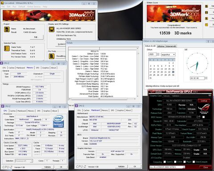Click the DRAM Frequency value in CPU-Z
214x171 pixels.
tap(40, 87)
